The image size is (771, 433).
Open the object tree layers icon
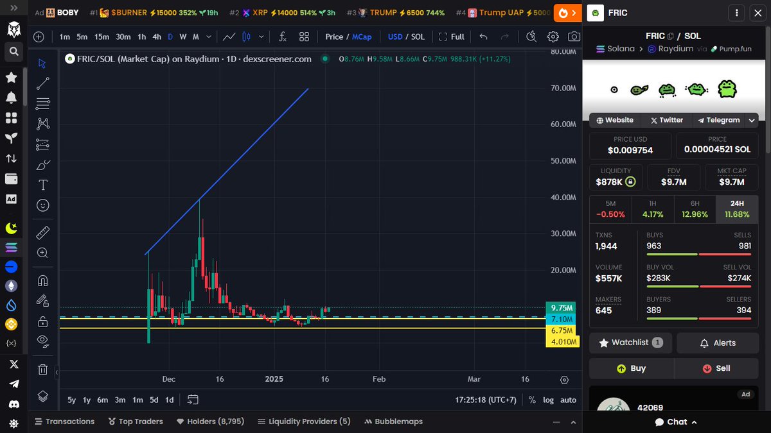click(42, 396)
